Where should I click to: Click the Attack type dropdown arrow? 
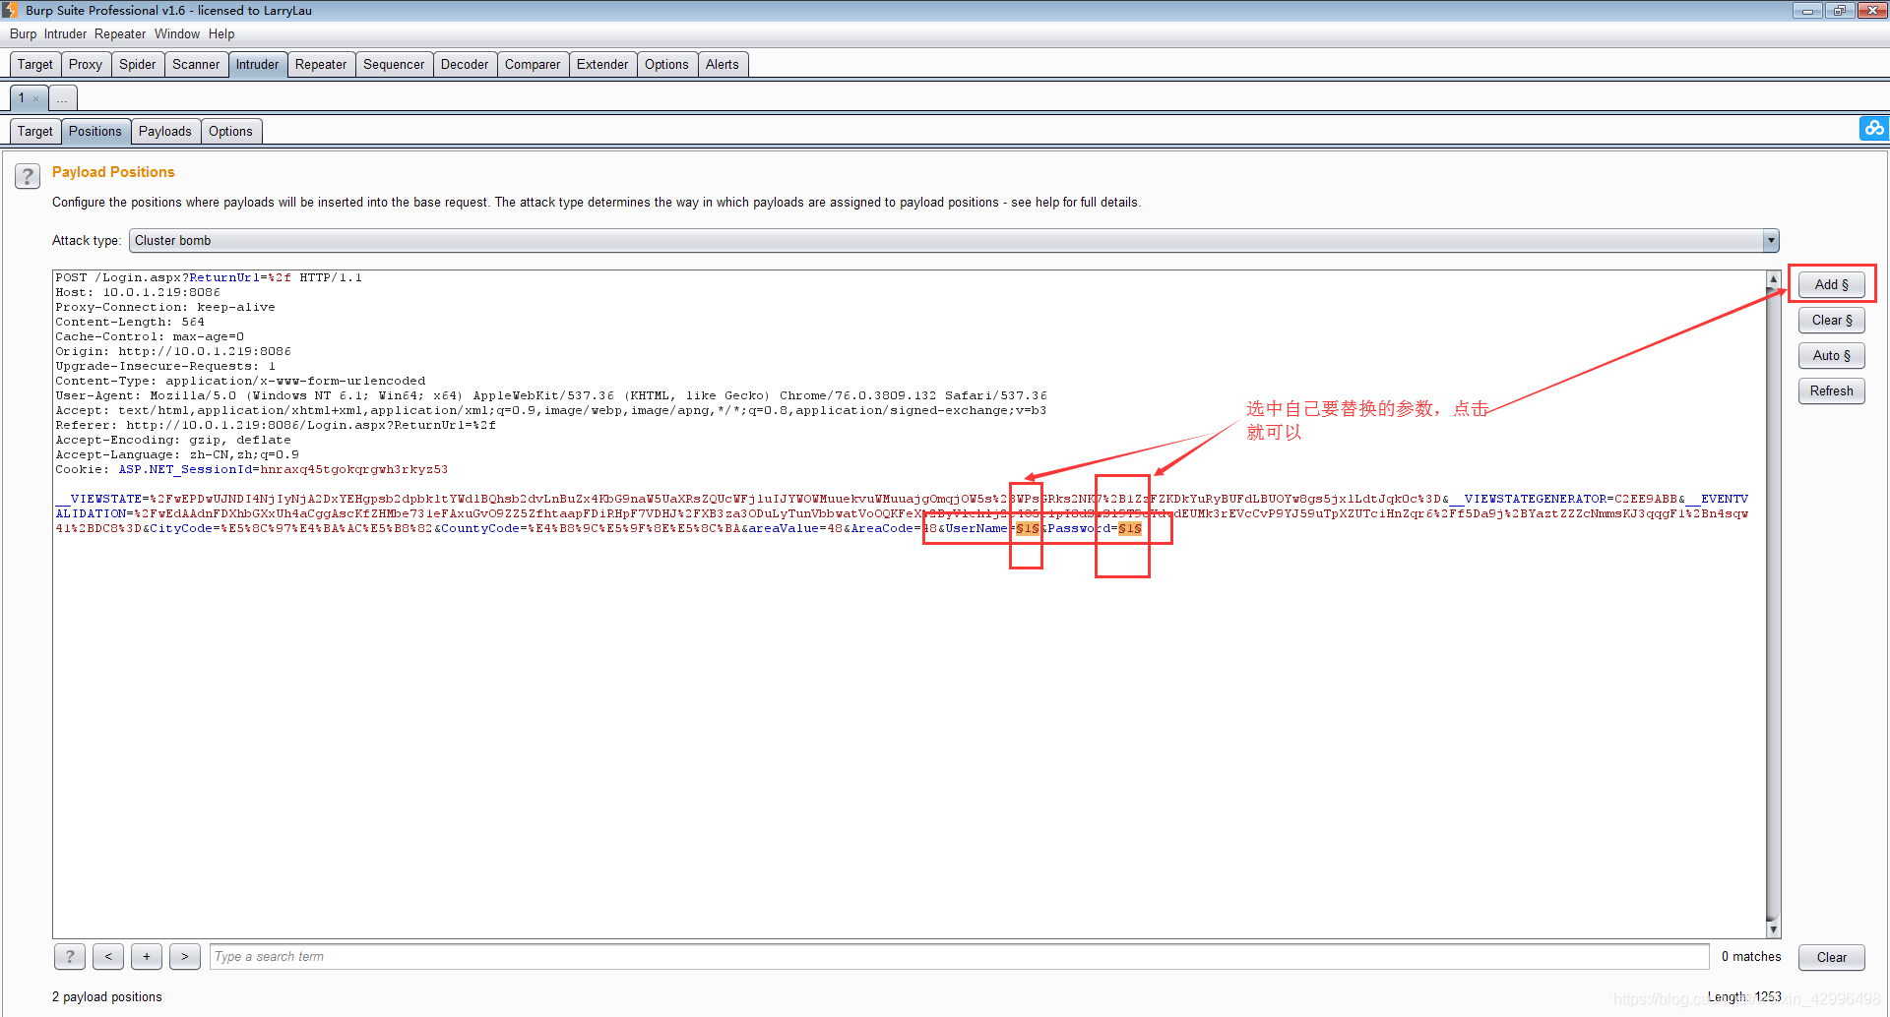point(1771,240)
